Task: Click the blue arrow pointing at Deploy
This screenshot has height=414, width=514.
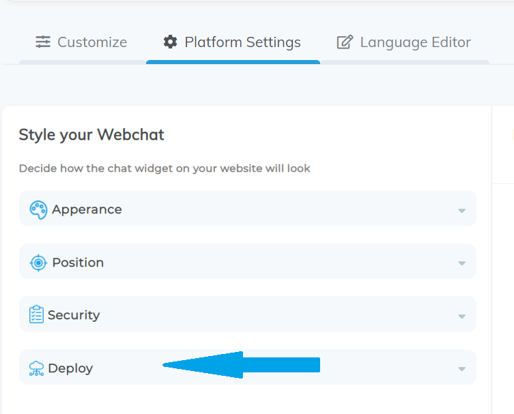Action: [241, 365]
